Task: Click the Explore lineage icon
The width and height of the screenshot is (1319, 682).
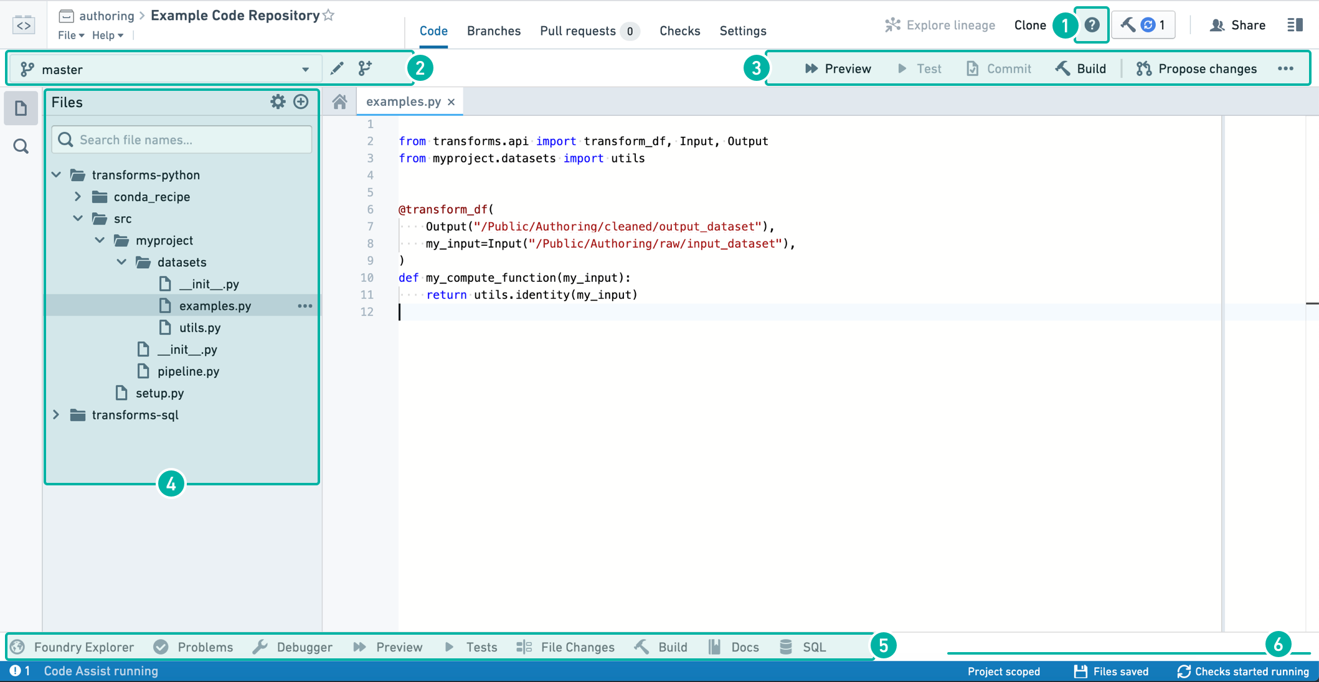Action: (x=891, y=24)
